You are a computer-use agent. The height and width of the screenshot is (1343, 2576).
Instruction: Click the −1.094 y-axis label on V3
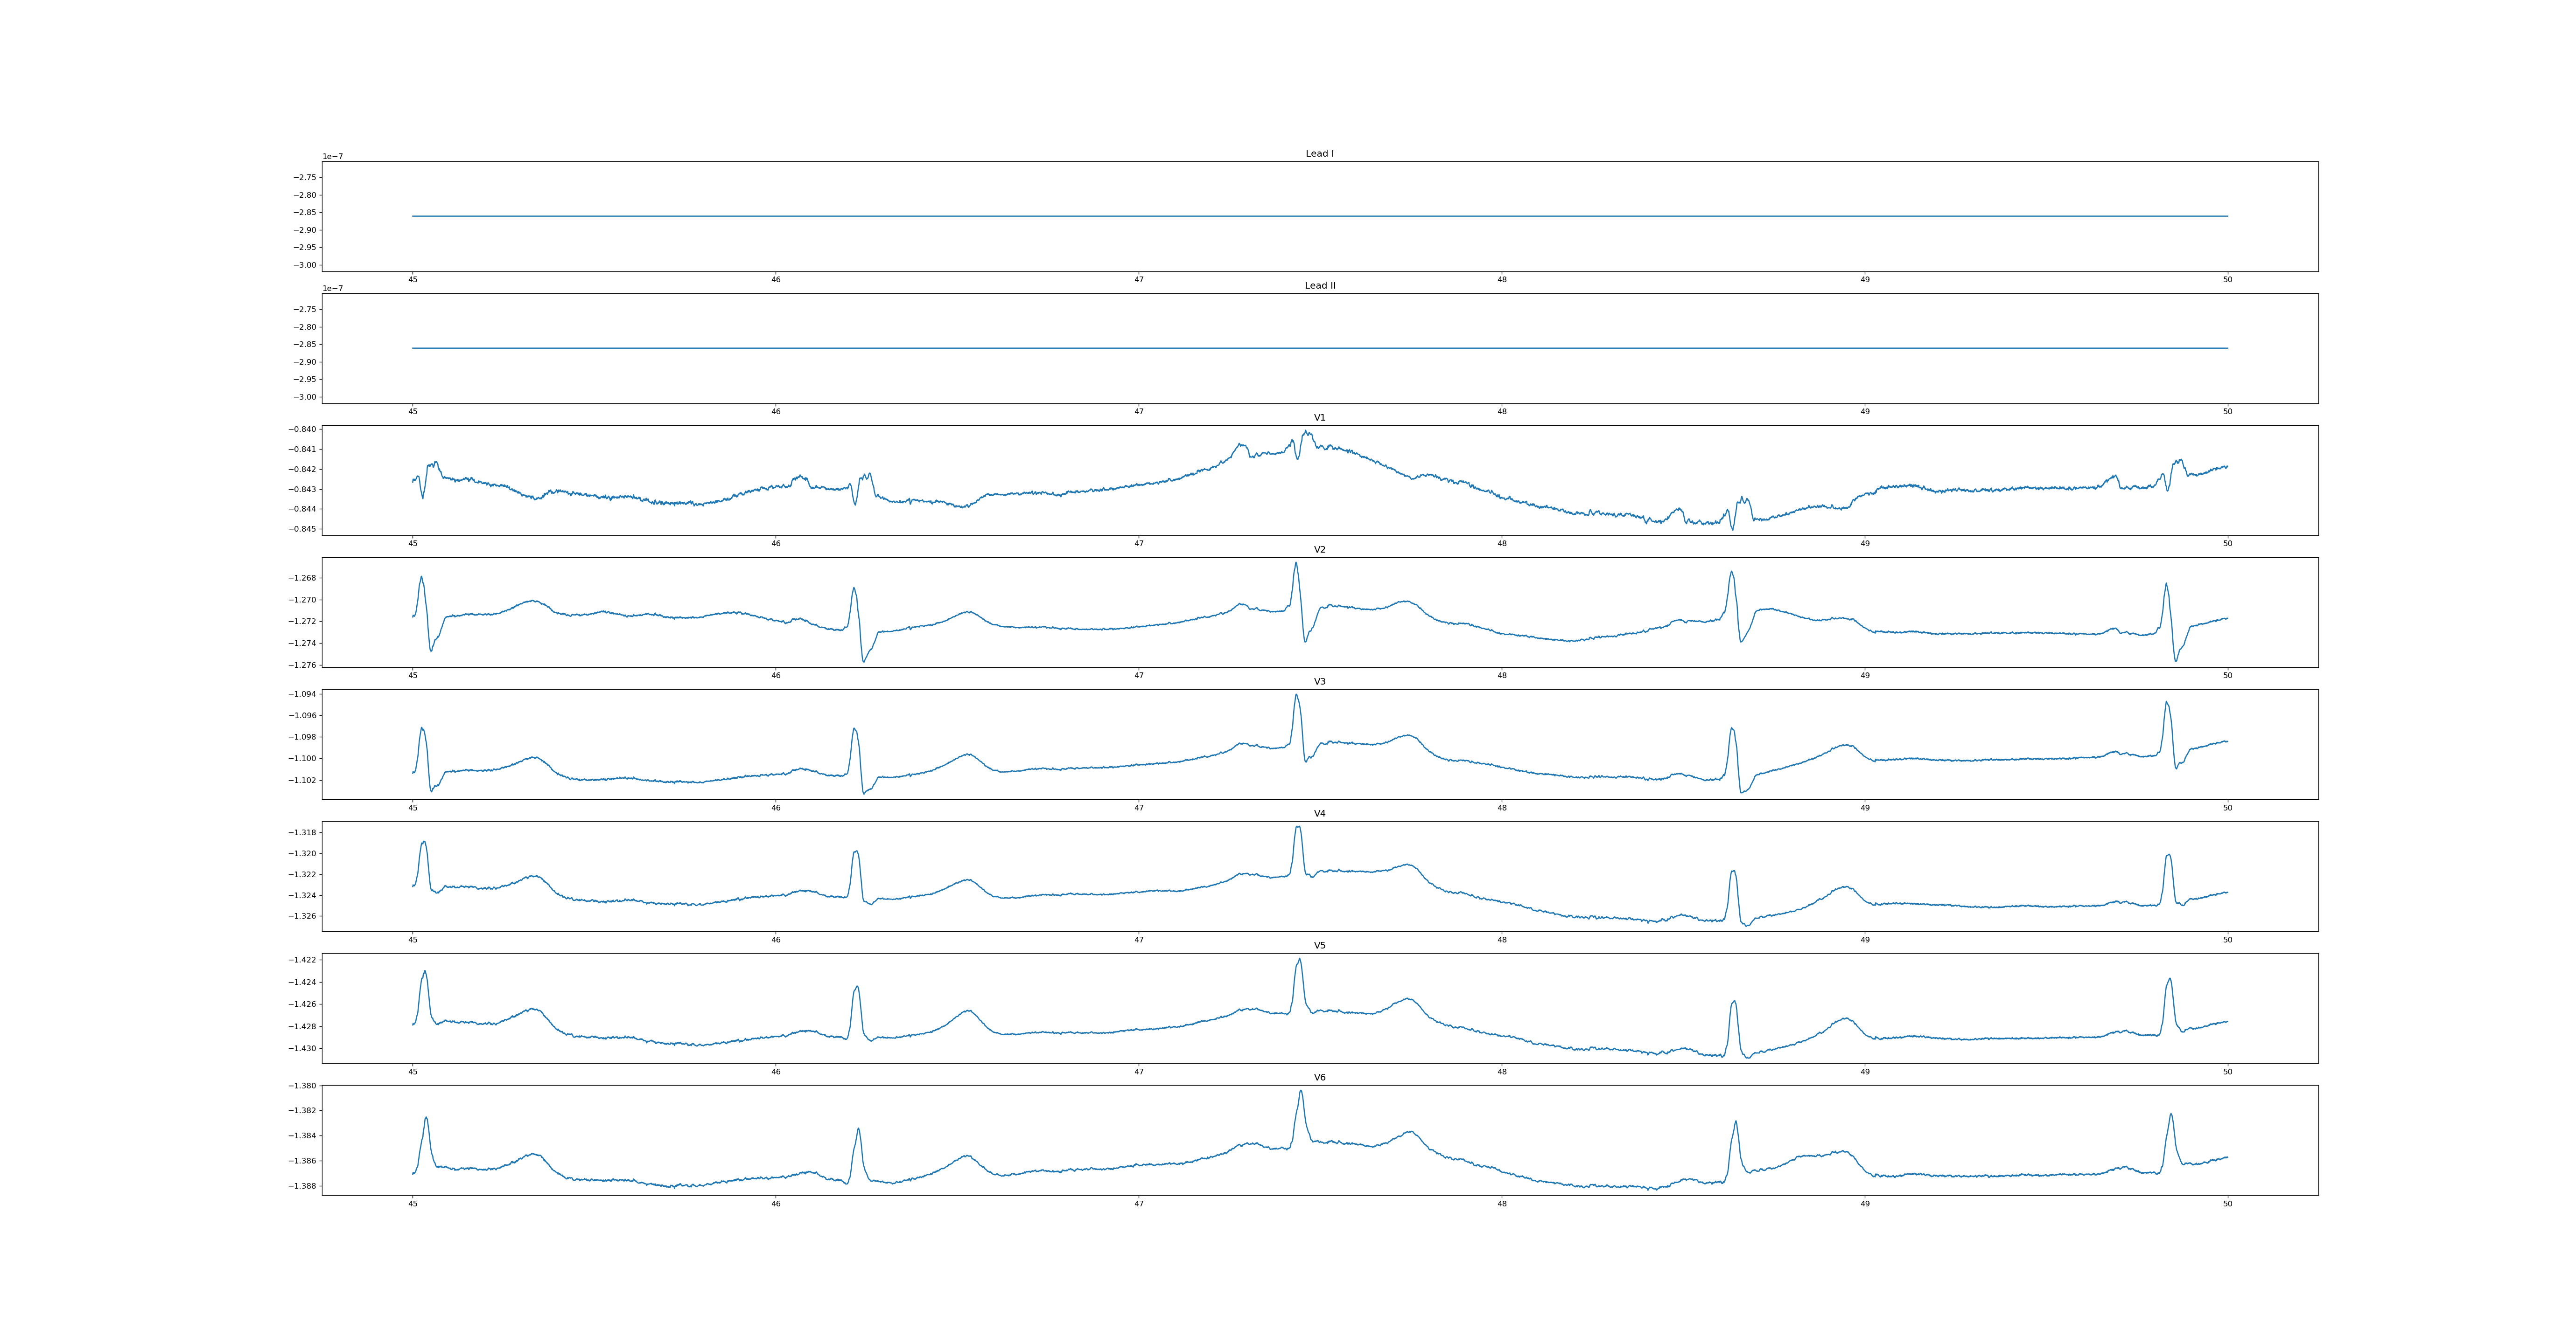point(302,694)
